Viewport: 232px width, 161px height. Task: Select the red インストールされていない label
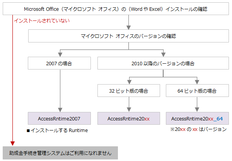coord(42,21)
